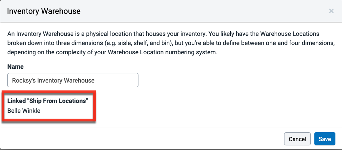
Task: Click the "Inventory Warehouse" dialog title
Action: (43, 11)
